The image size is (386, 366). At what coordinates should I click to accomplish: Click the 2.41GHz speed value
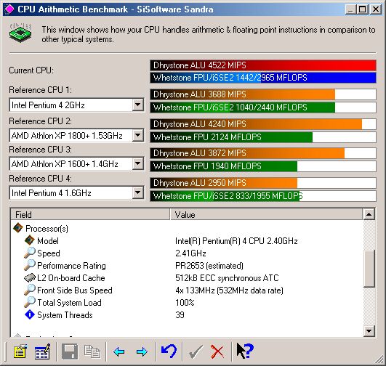190,253
